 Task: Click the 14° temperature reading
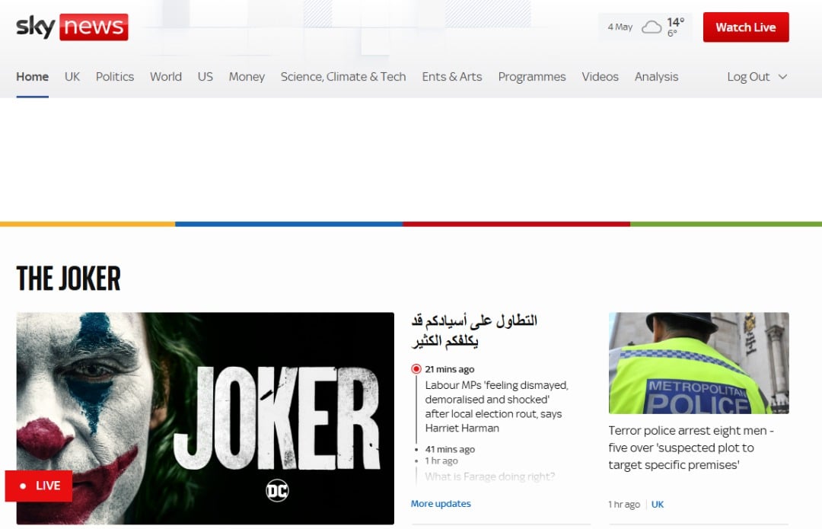(x=676, y=22)
